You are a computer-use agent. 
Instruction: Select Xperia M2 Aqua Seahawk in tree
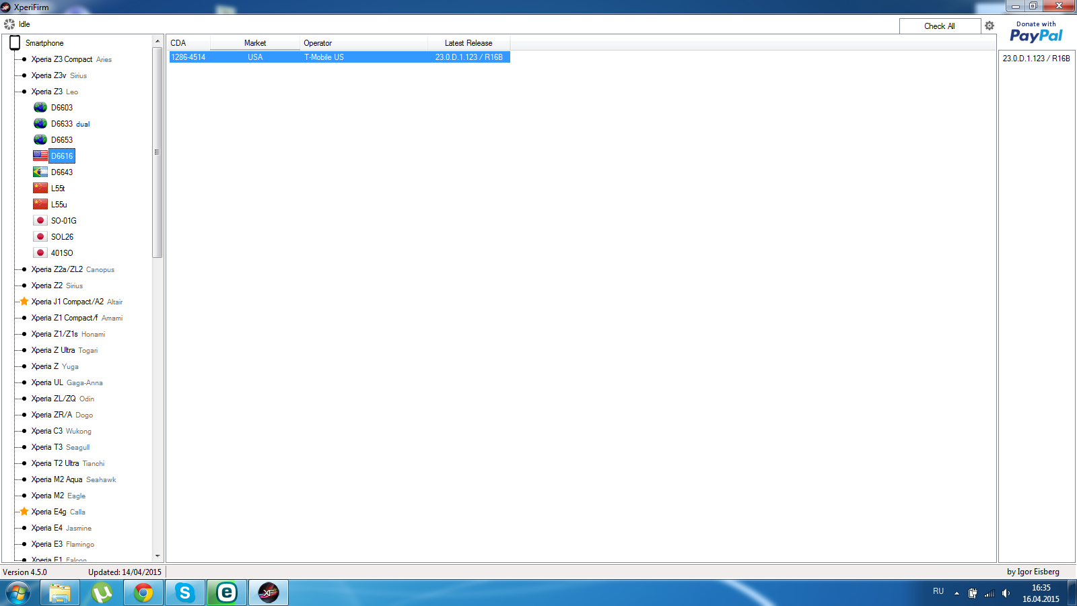tap(73, 479)
